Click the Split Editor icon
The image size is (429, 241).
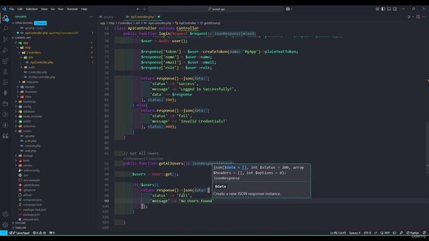(418, 17)
